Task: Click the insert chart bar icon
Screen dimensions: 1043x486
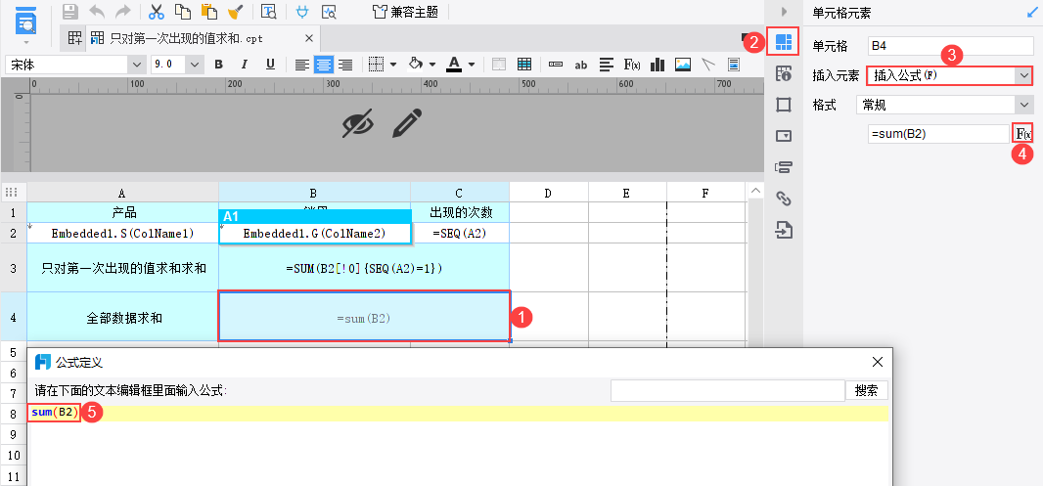Action: tap(658, 64)
